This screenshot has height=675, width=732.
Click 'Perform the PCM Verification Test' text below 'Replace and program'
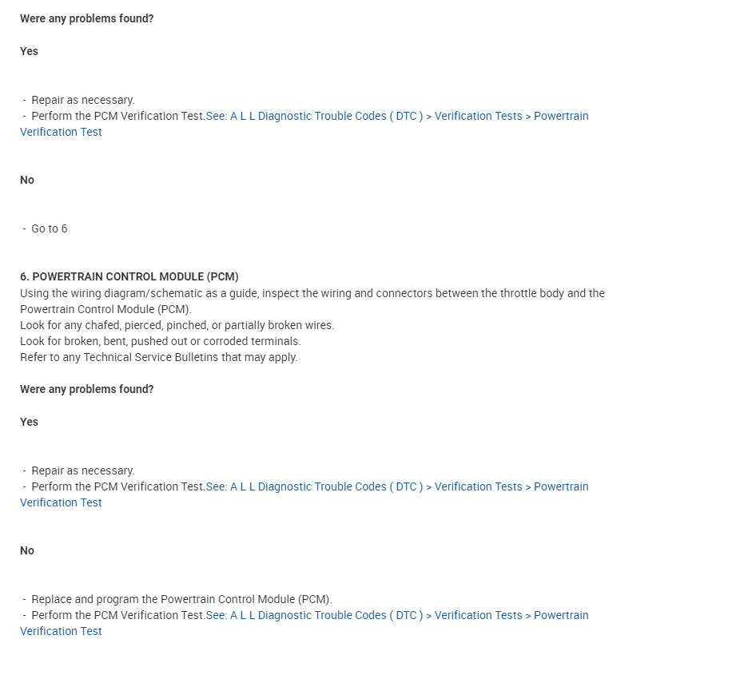click(x=118, y=615)
